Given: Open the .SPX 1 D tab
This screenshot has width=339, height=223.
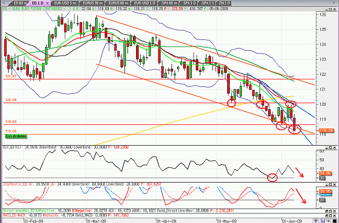Looking at the screenshot, I should pyautogui.click(x=189, y=3).
